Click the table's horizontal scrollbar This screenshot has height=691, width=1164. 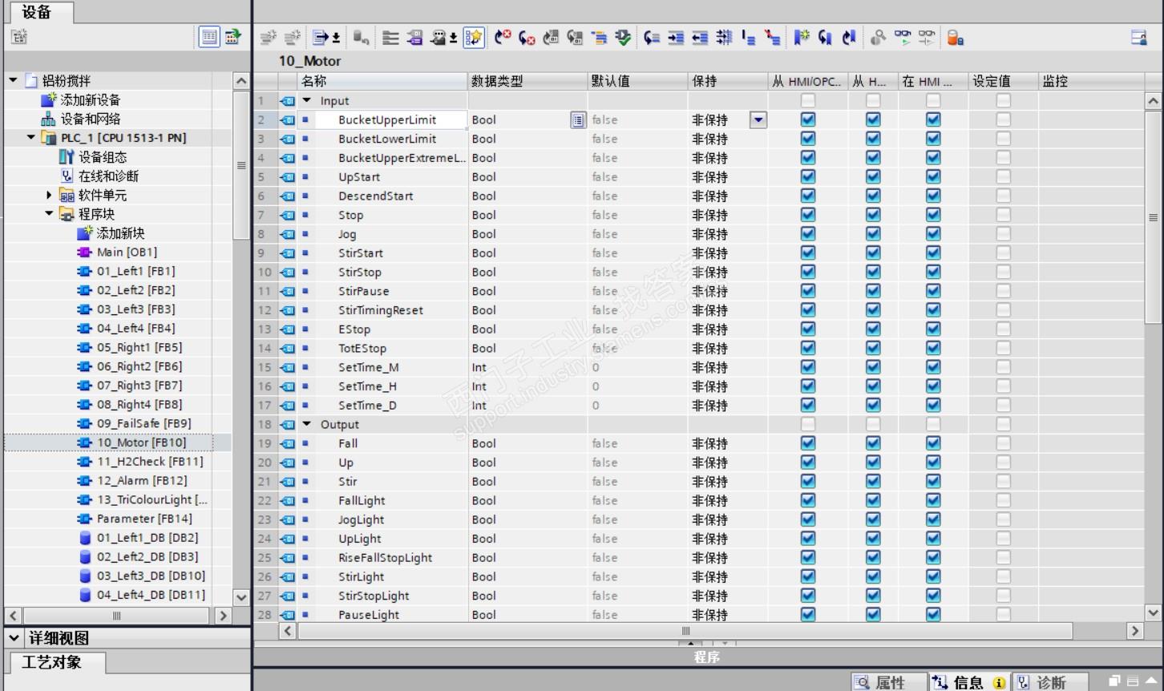(685, 631)
